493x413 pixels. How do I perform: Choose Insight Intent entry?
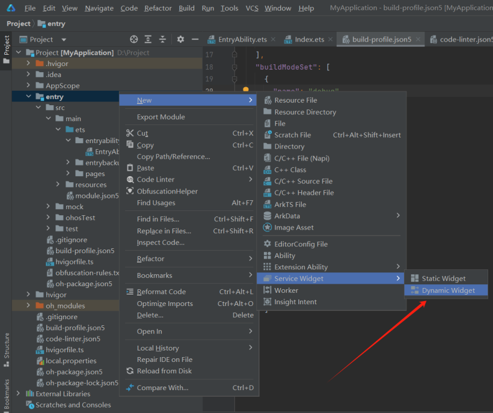click(x=331, y=302)
